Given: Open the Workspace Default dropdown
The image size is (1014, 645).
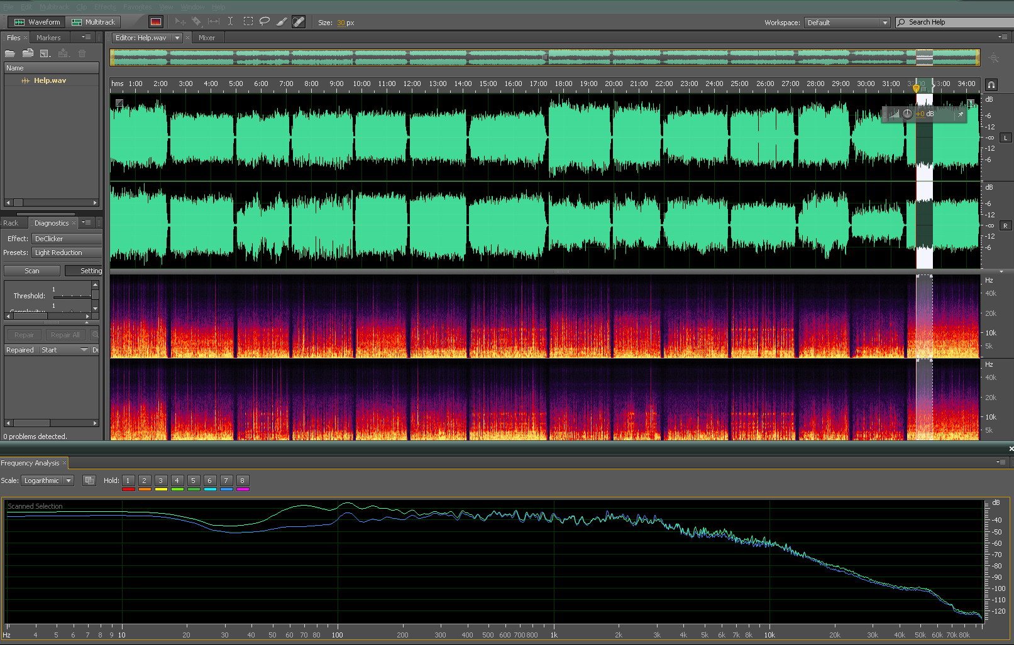Looking at the screenshot, I should coord(847,23).
